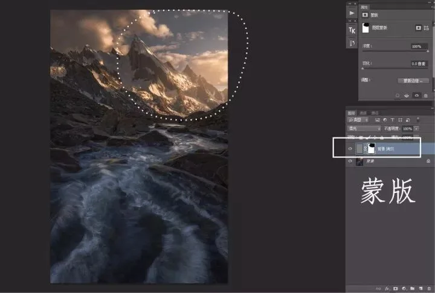Create new adjustment layer icon
Screen dimensions: 435x293
[x=404, y=289]
